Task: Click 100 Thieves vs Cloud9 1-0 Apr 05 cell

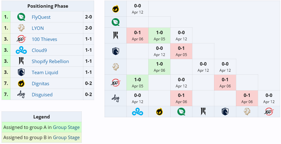Action: 138,82
